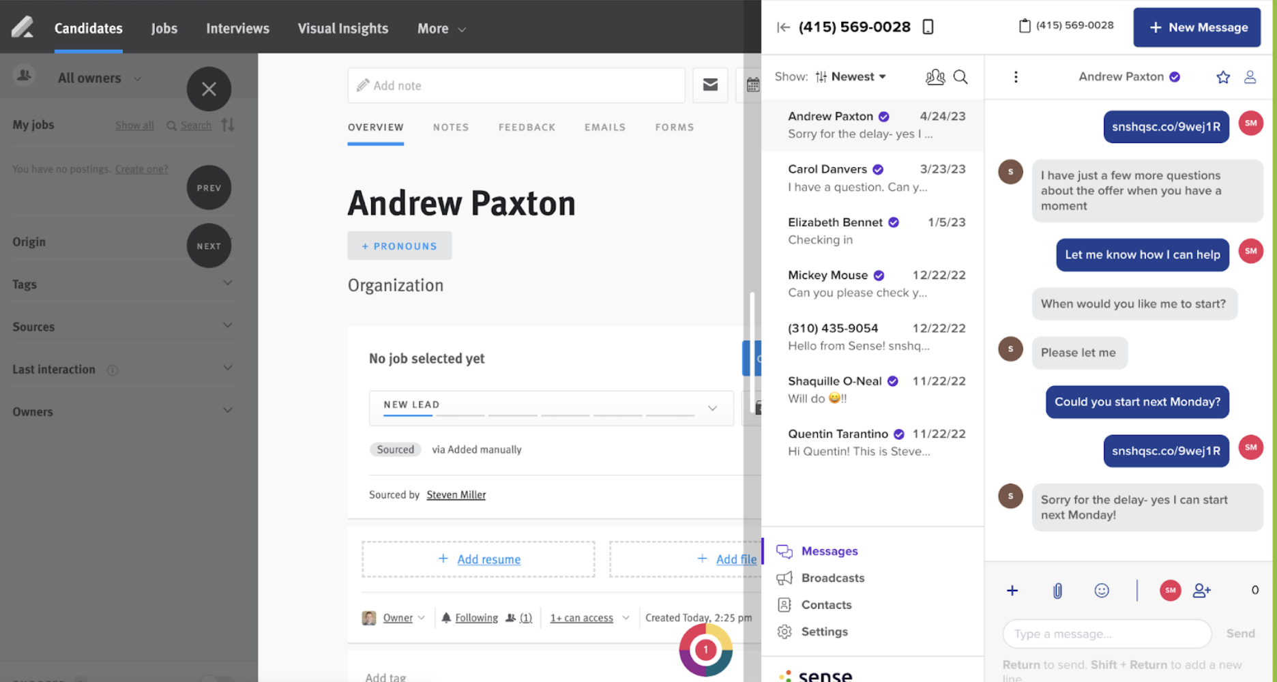Click the sort arrows icon in My jobs
This screenshot has width=1277, height=682.
tap(228, 125)
